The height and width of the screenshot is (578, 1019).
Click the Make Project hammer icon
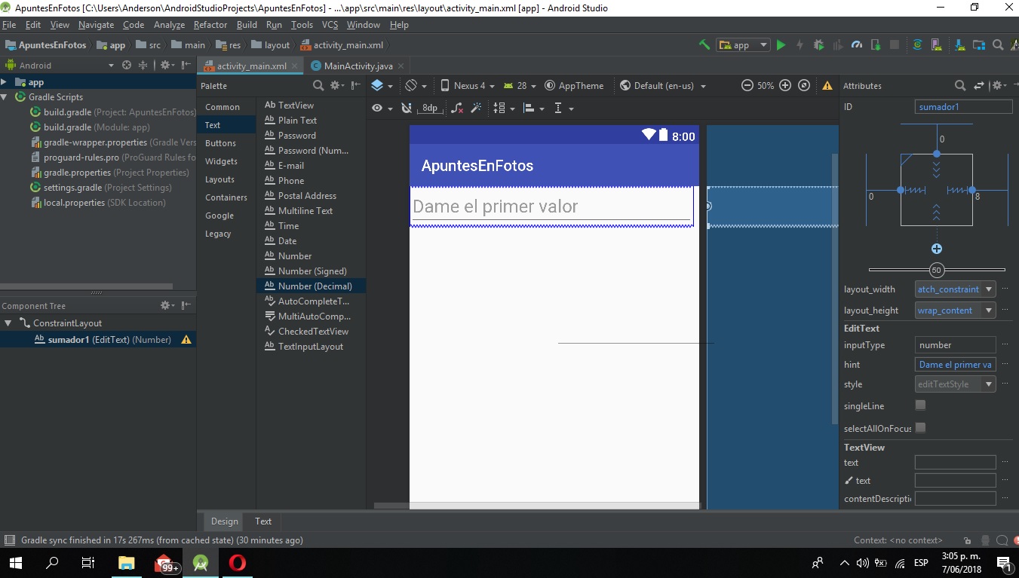704,45
